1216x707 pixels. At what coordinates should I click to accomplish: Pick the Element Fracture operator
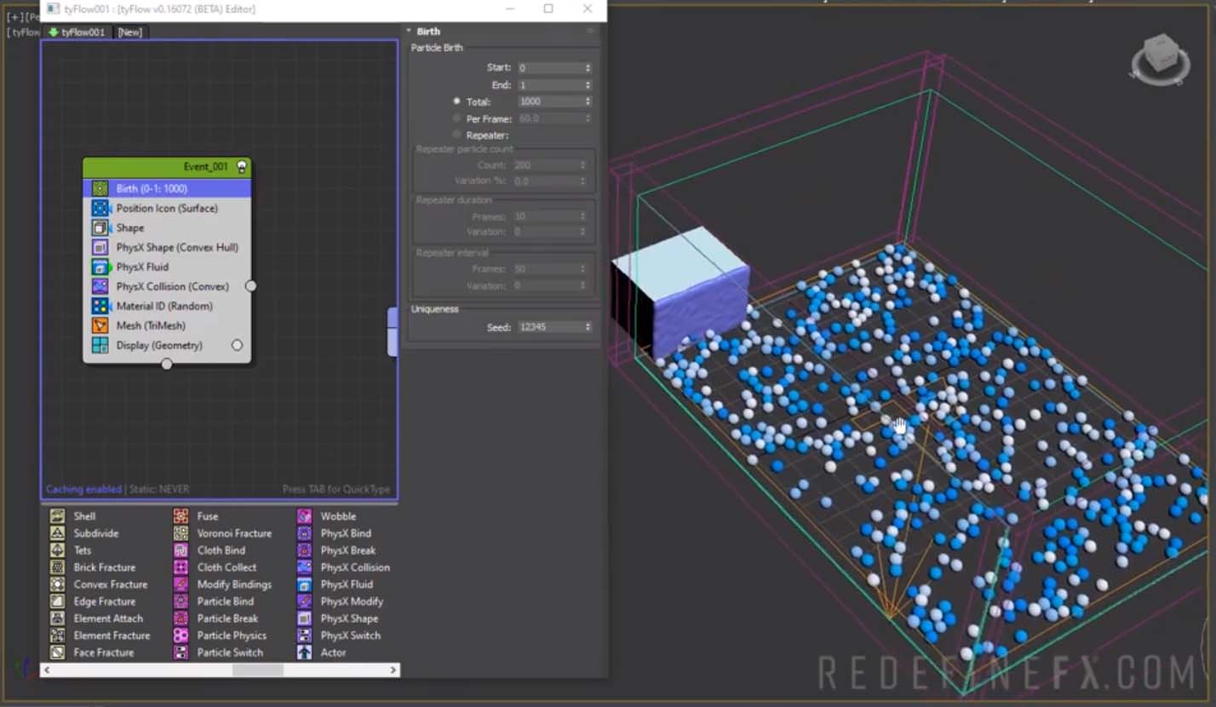[100, 635]
